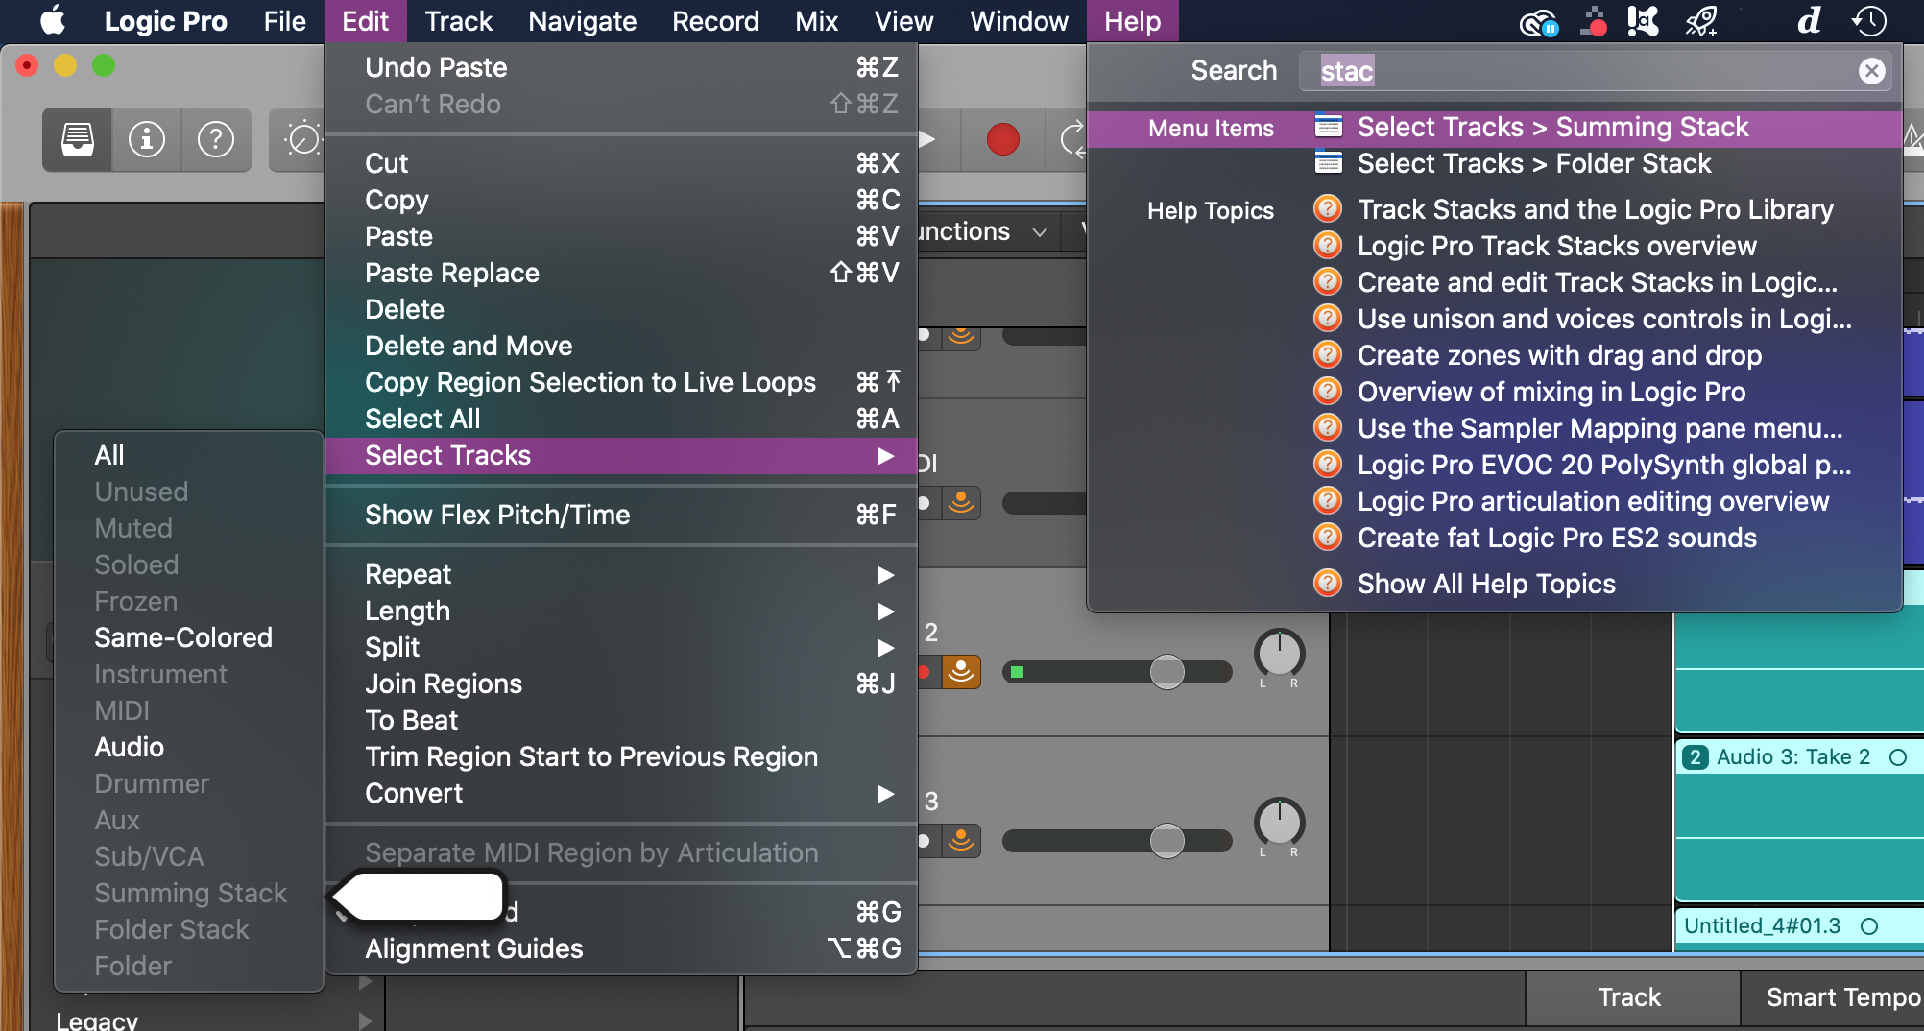This screenshot has height=1031, width=1924.
Task: Choose Delete and Move
Action: [621, 346]
